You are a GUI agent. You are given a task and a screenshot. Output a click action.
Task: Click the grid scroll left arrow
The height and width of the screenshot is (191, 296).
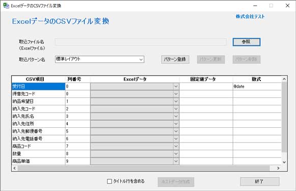pos(15,168)
